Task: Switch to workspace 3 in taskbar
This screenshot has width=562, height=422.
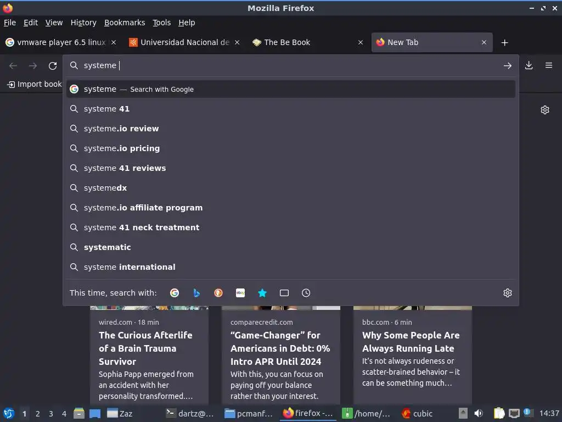Action: point(51,414)
